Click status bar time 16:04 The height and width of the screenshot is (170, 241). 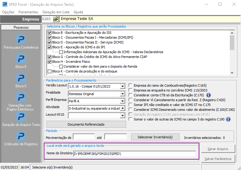pos(25,167)
